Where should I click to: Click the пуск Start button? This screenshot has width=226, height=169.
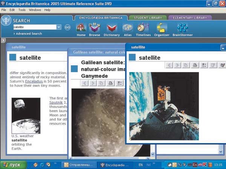(x=14, y=165)
